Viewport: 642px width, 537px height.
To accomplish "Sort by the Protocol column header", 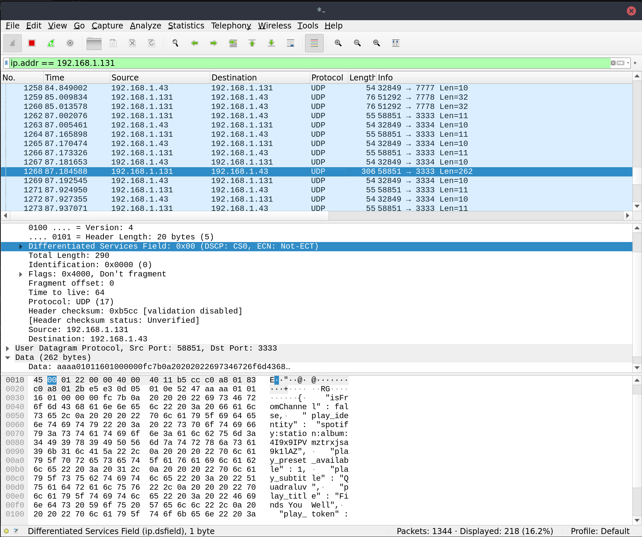I will pos(329,77).
